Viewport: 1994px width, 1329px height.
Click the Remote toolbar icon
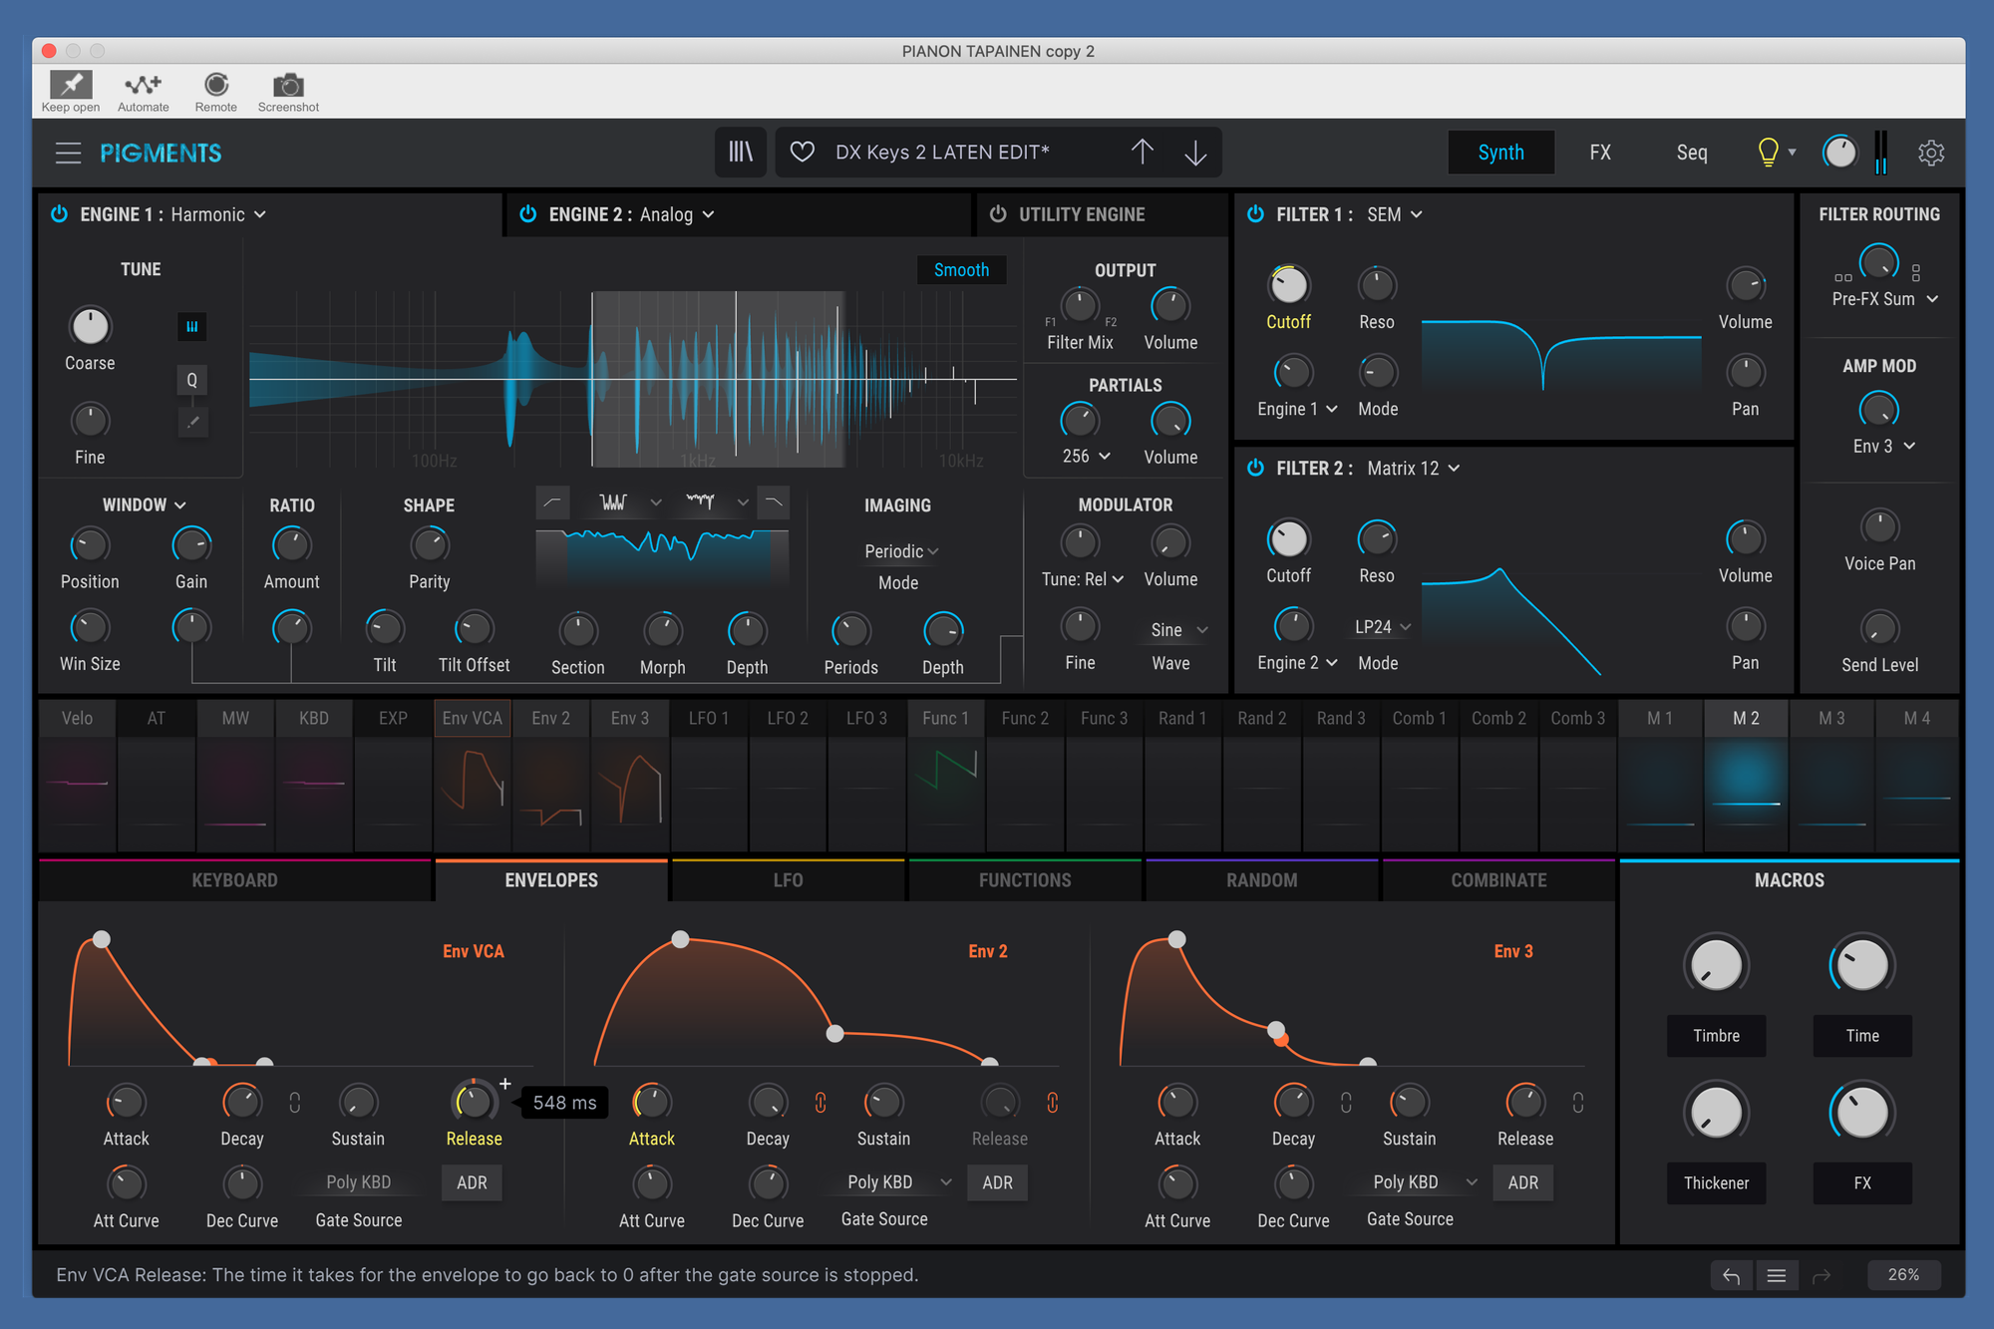pyautogui.click(x=215, y=92)
